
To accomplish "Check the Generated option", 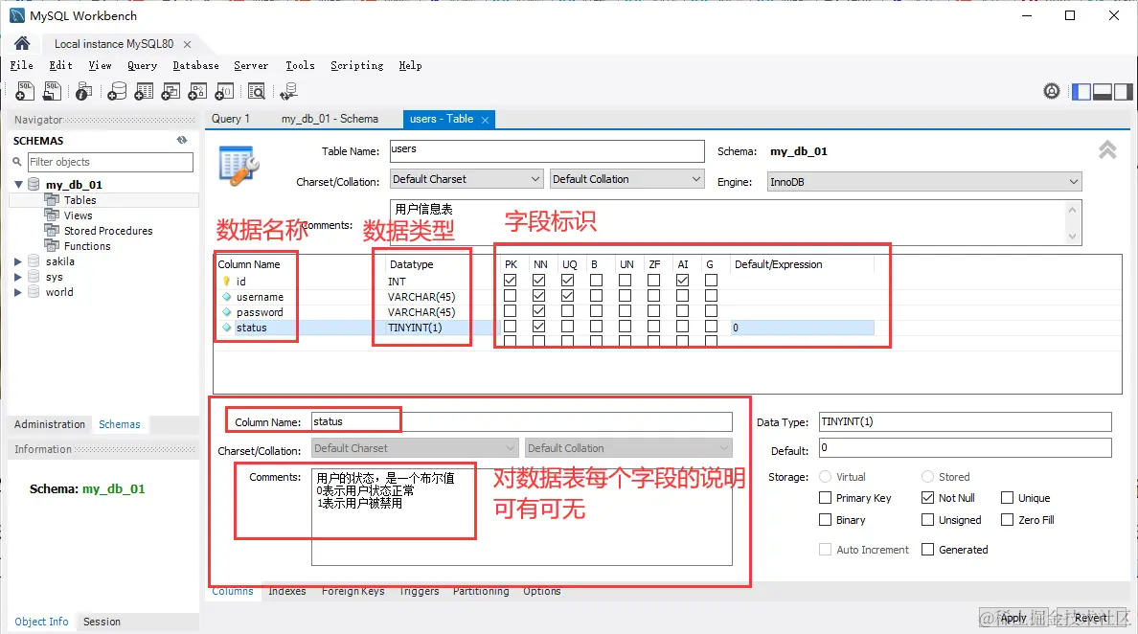I will (x=927, y=549).
